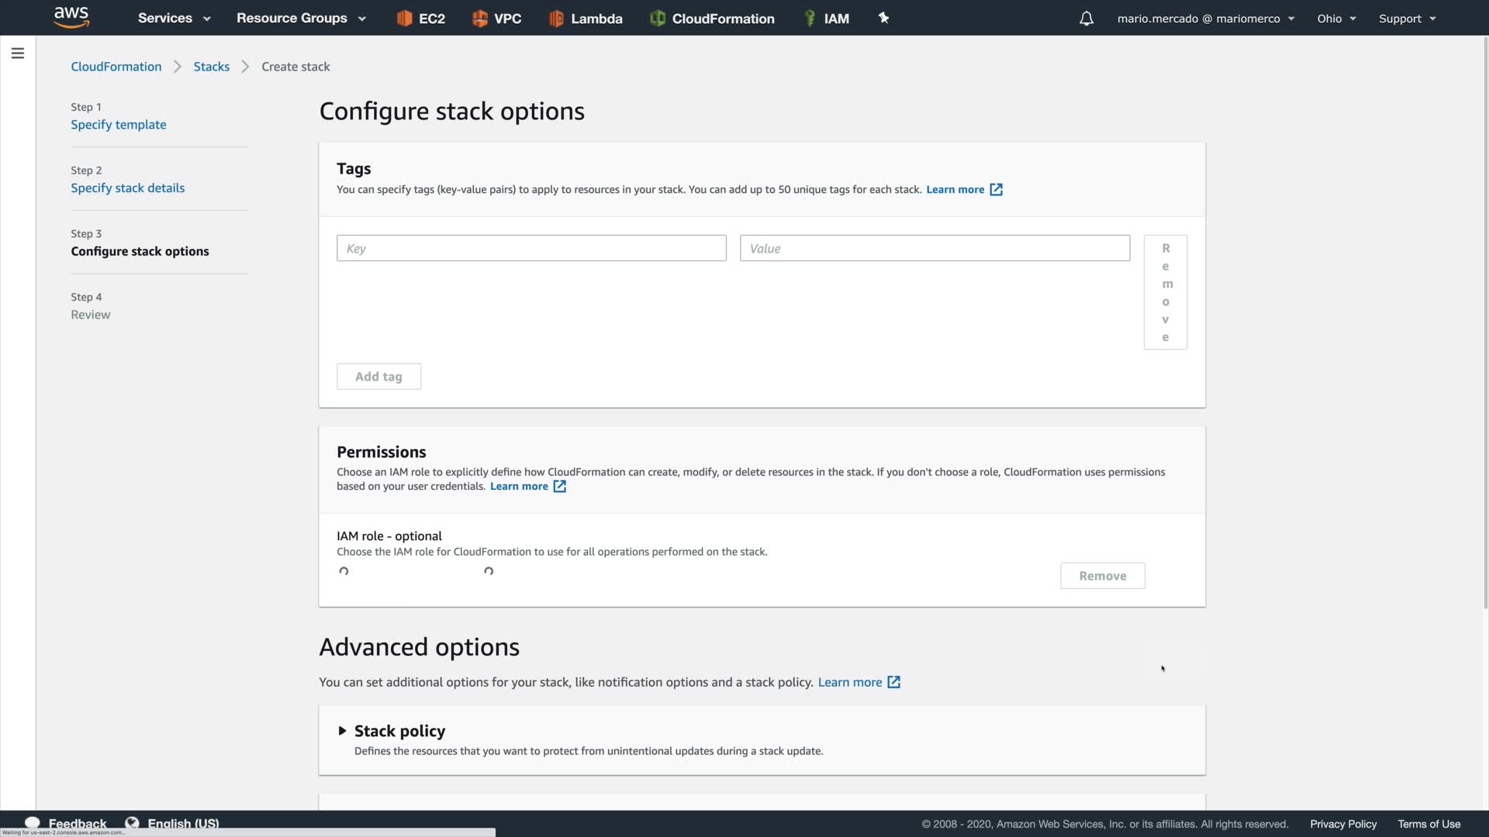Expand the Services dropdown menu
The height and width of the screenshot is (837, 1489).
[174, 19]
